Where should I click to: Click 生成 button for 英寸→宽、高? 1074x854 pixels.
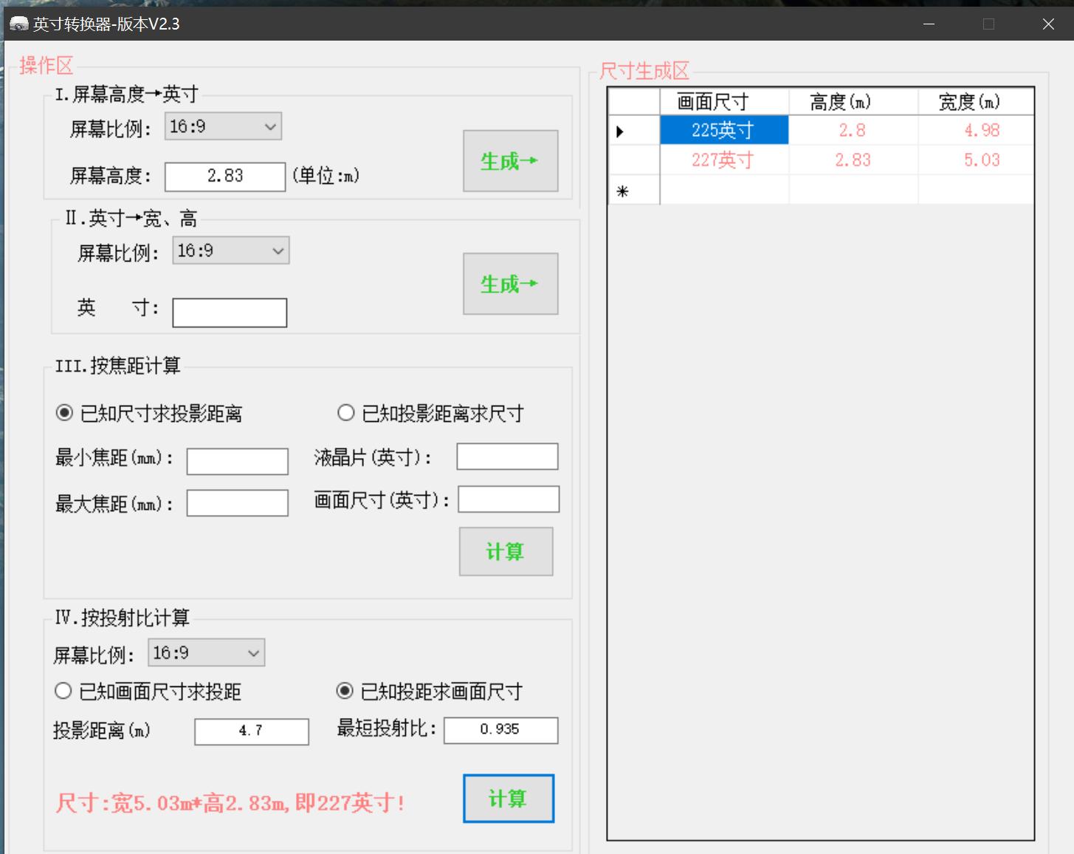[510, 284]
